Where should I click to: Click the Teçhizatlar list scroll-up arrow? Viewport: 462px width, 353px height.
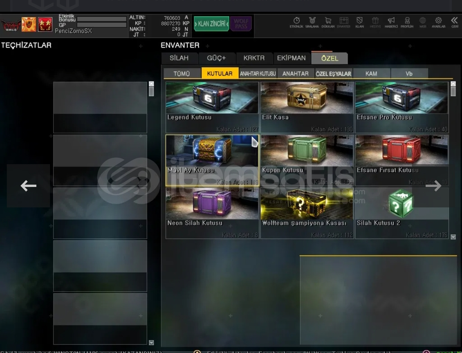click(x=151, y=84)
